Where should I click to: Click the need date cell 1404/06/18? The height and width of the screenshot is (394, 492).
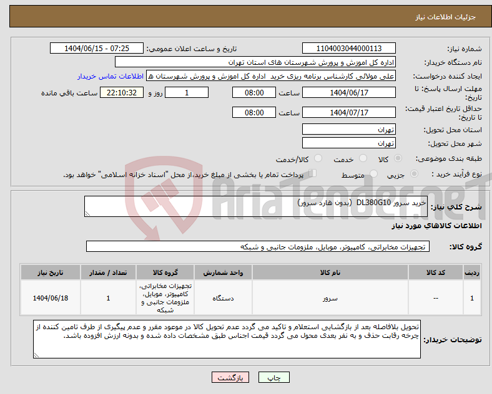(x=51, y=298)
